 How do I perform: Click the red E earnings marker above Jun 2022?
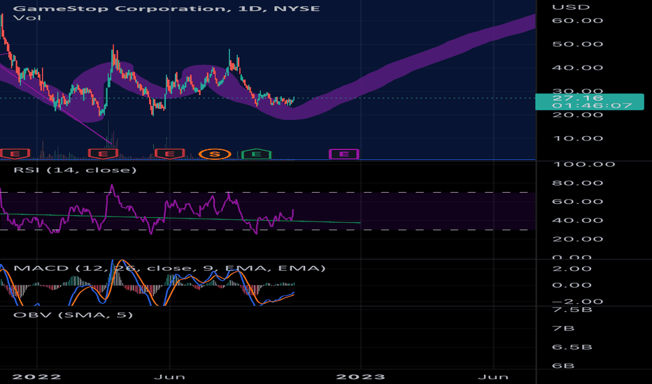point(169,154)
